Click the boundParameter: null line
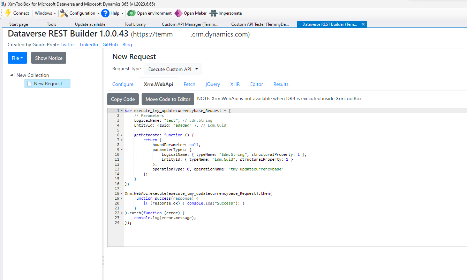 pos(176,145)
